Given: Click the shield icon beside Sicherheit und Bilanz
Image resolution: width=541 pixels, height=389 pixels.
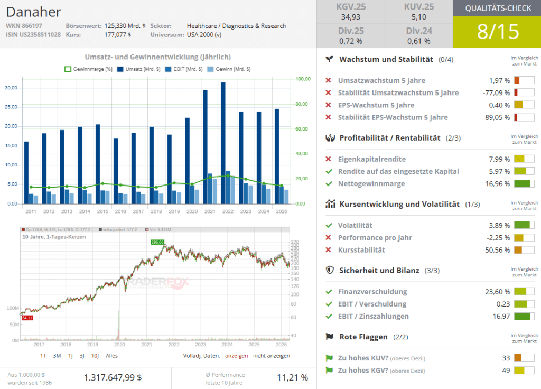Looking at the screenshot, I should coord(330,270).
